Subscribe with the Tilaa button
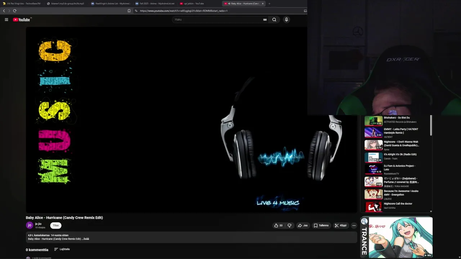Screen dimensions: 461x259 [56, 226]
